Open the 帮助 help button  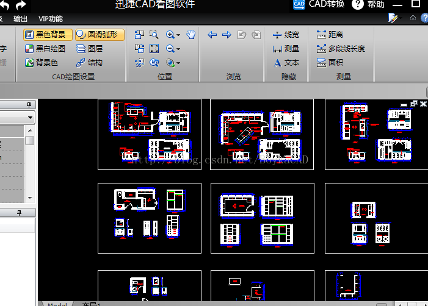point(368,4)
